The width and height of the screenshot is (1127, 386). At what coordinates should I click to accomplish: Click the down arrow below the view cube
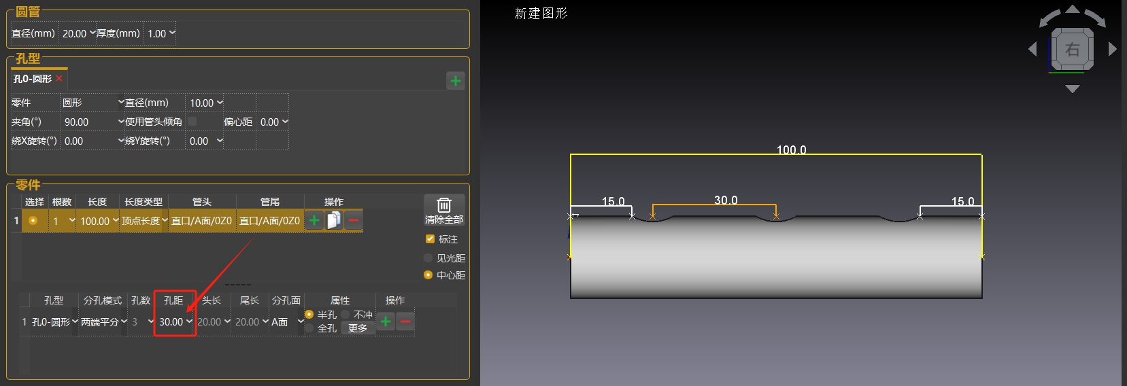coord(1073,89)
